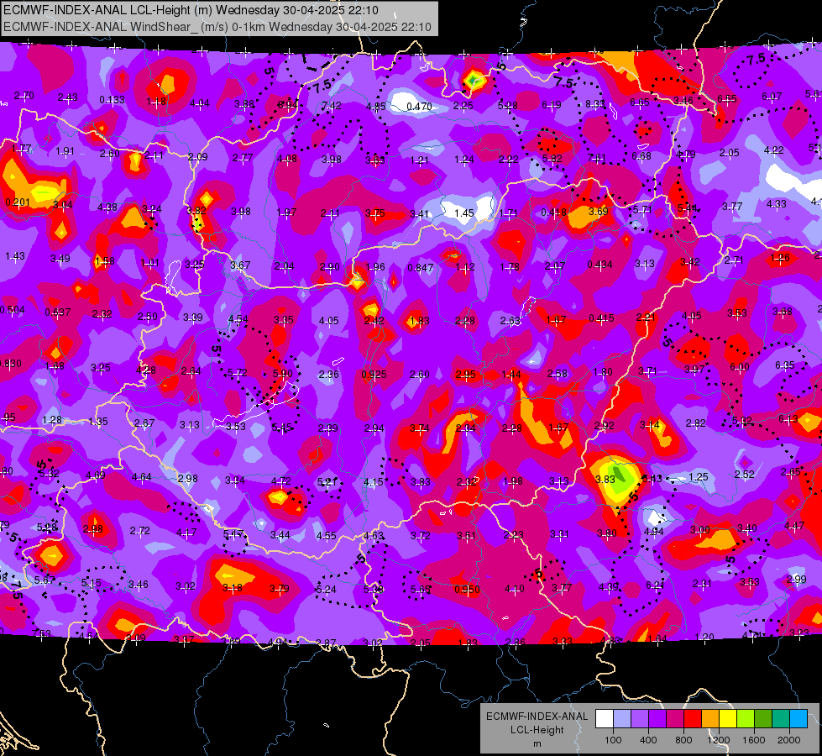Click the grid value 5.67
Viewport: 822px width, 756px height.
point(45,580)
